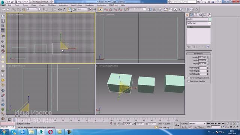The width and height of the screenshot is (240, 135).
Task: Click the object name field Box003
Action: (197, 19)
